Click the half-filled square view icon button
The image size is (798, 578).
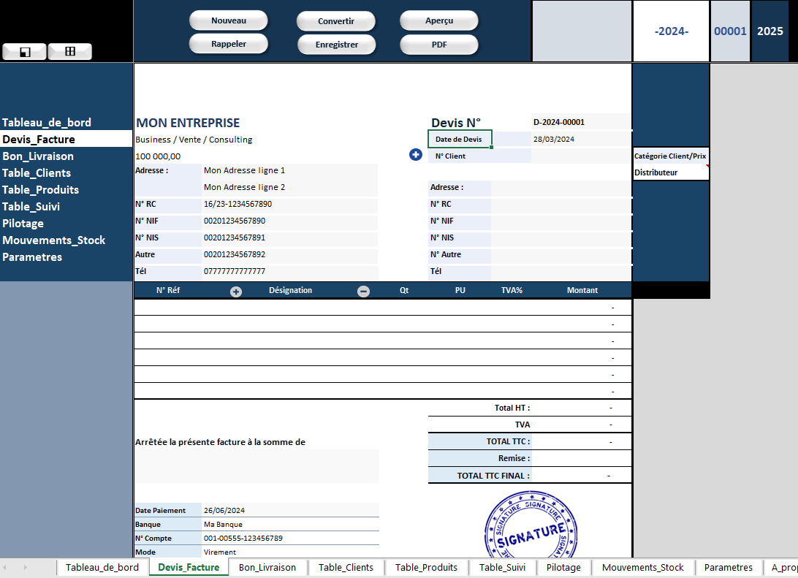(24, 51)
